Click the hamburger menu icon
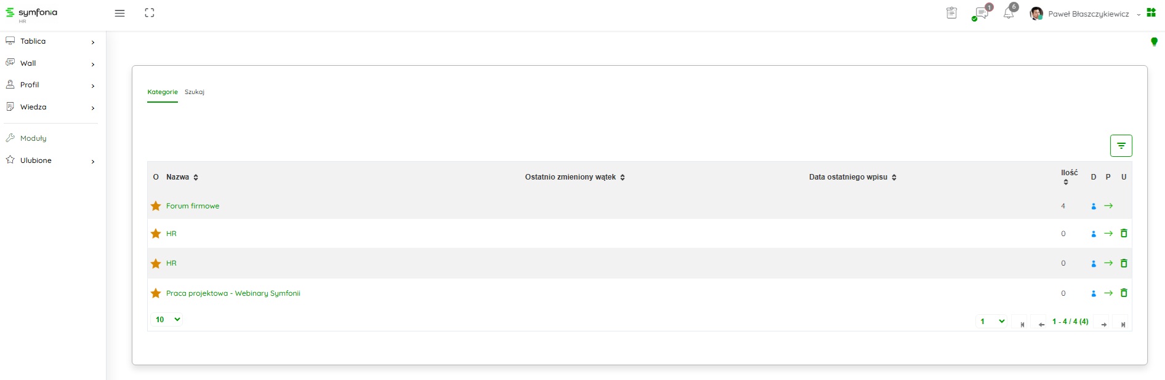Screen dimensions: 1165x380 point(119,13)
